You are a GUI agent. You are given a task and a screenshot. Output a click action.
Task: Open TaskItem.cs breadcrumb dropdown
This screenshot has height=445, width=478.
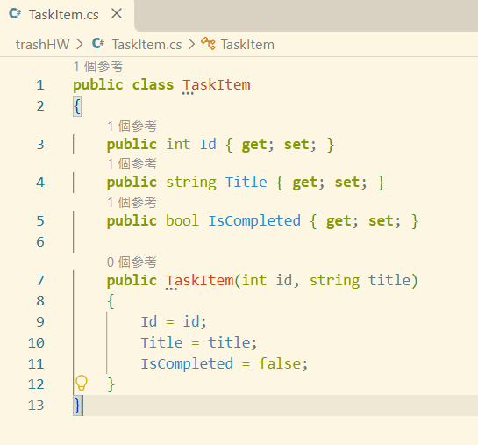146,45
